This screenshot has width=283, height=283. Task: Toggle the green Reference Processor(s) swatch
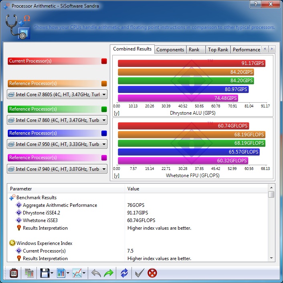click(104, 109)
